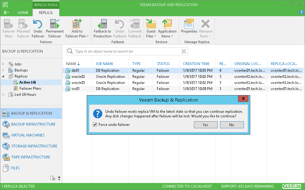Viewport: 305px width, 190px height.
Task: Expand the navigation pane chevron button
Action: pyautogui.click(x=59, y=178)
